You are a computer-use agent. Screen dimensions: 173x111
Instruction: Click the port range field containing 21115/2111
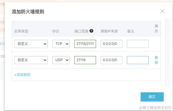85,44
